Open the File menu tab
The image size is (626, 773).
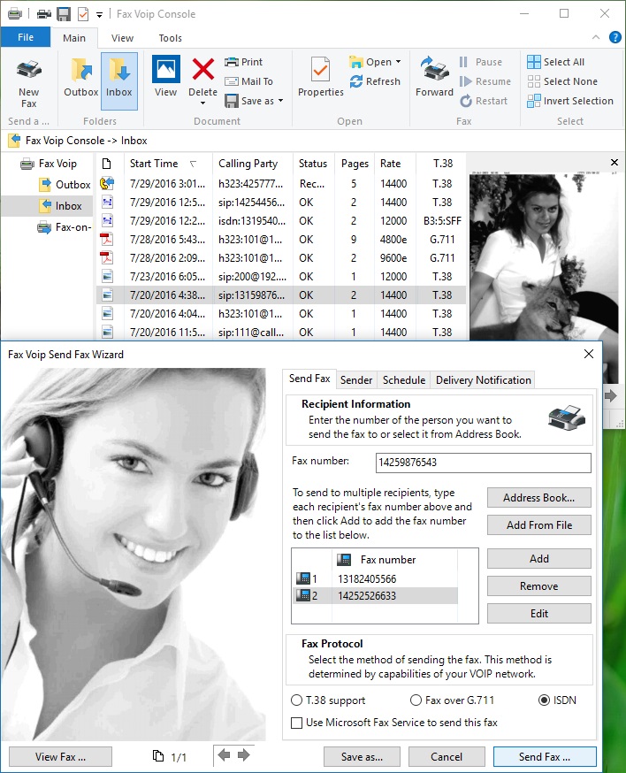click(26, 37)
